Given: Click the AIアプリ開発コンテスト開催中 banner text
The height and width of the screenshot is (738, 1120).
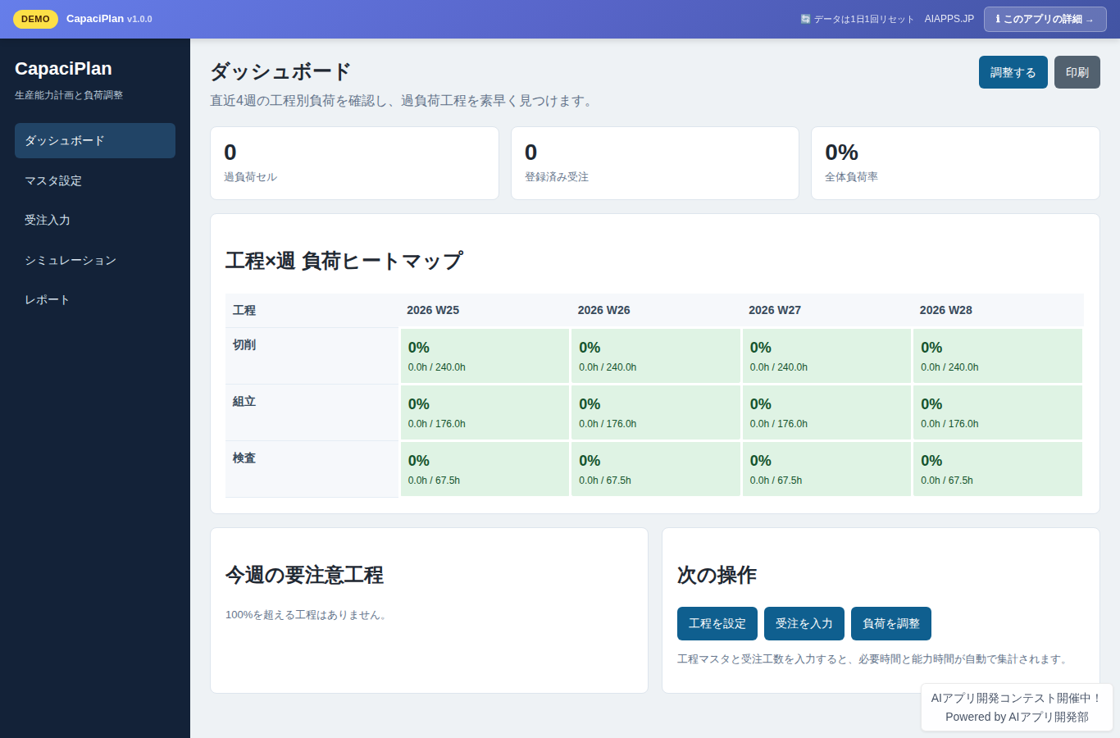Looking at the screenshot, I should [1017, 698].
